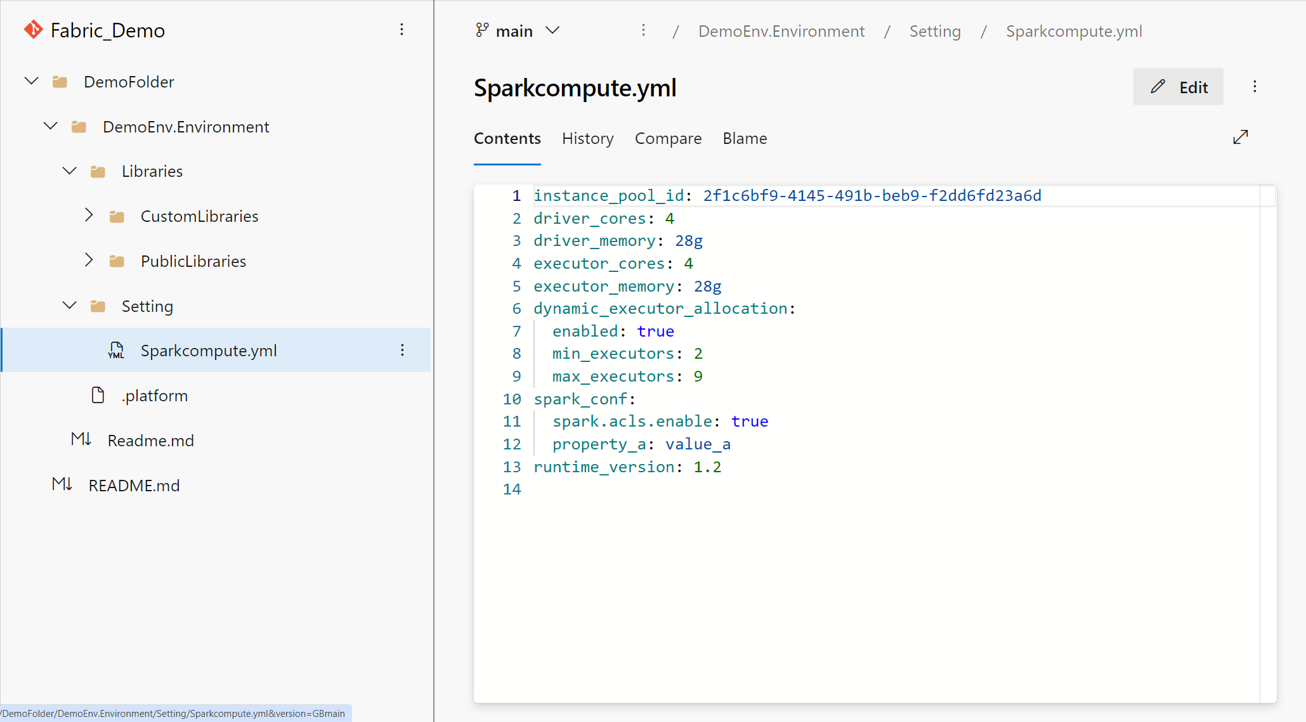Select the .platform file in Setting folder
Viewport: 1306px width, 722px height.
(x=155, y=396)
